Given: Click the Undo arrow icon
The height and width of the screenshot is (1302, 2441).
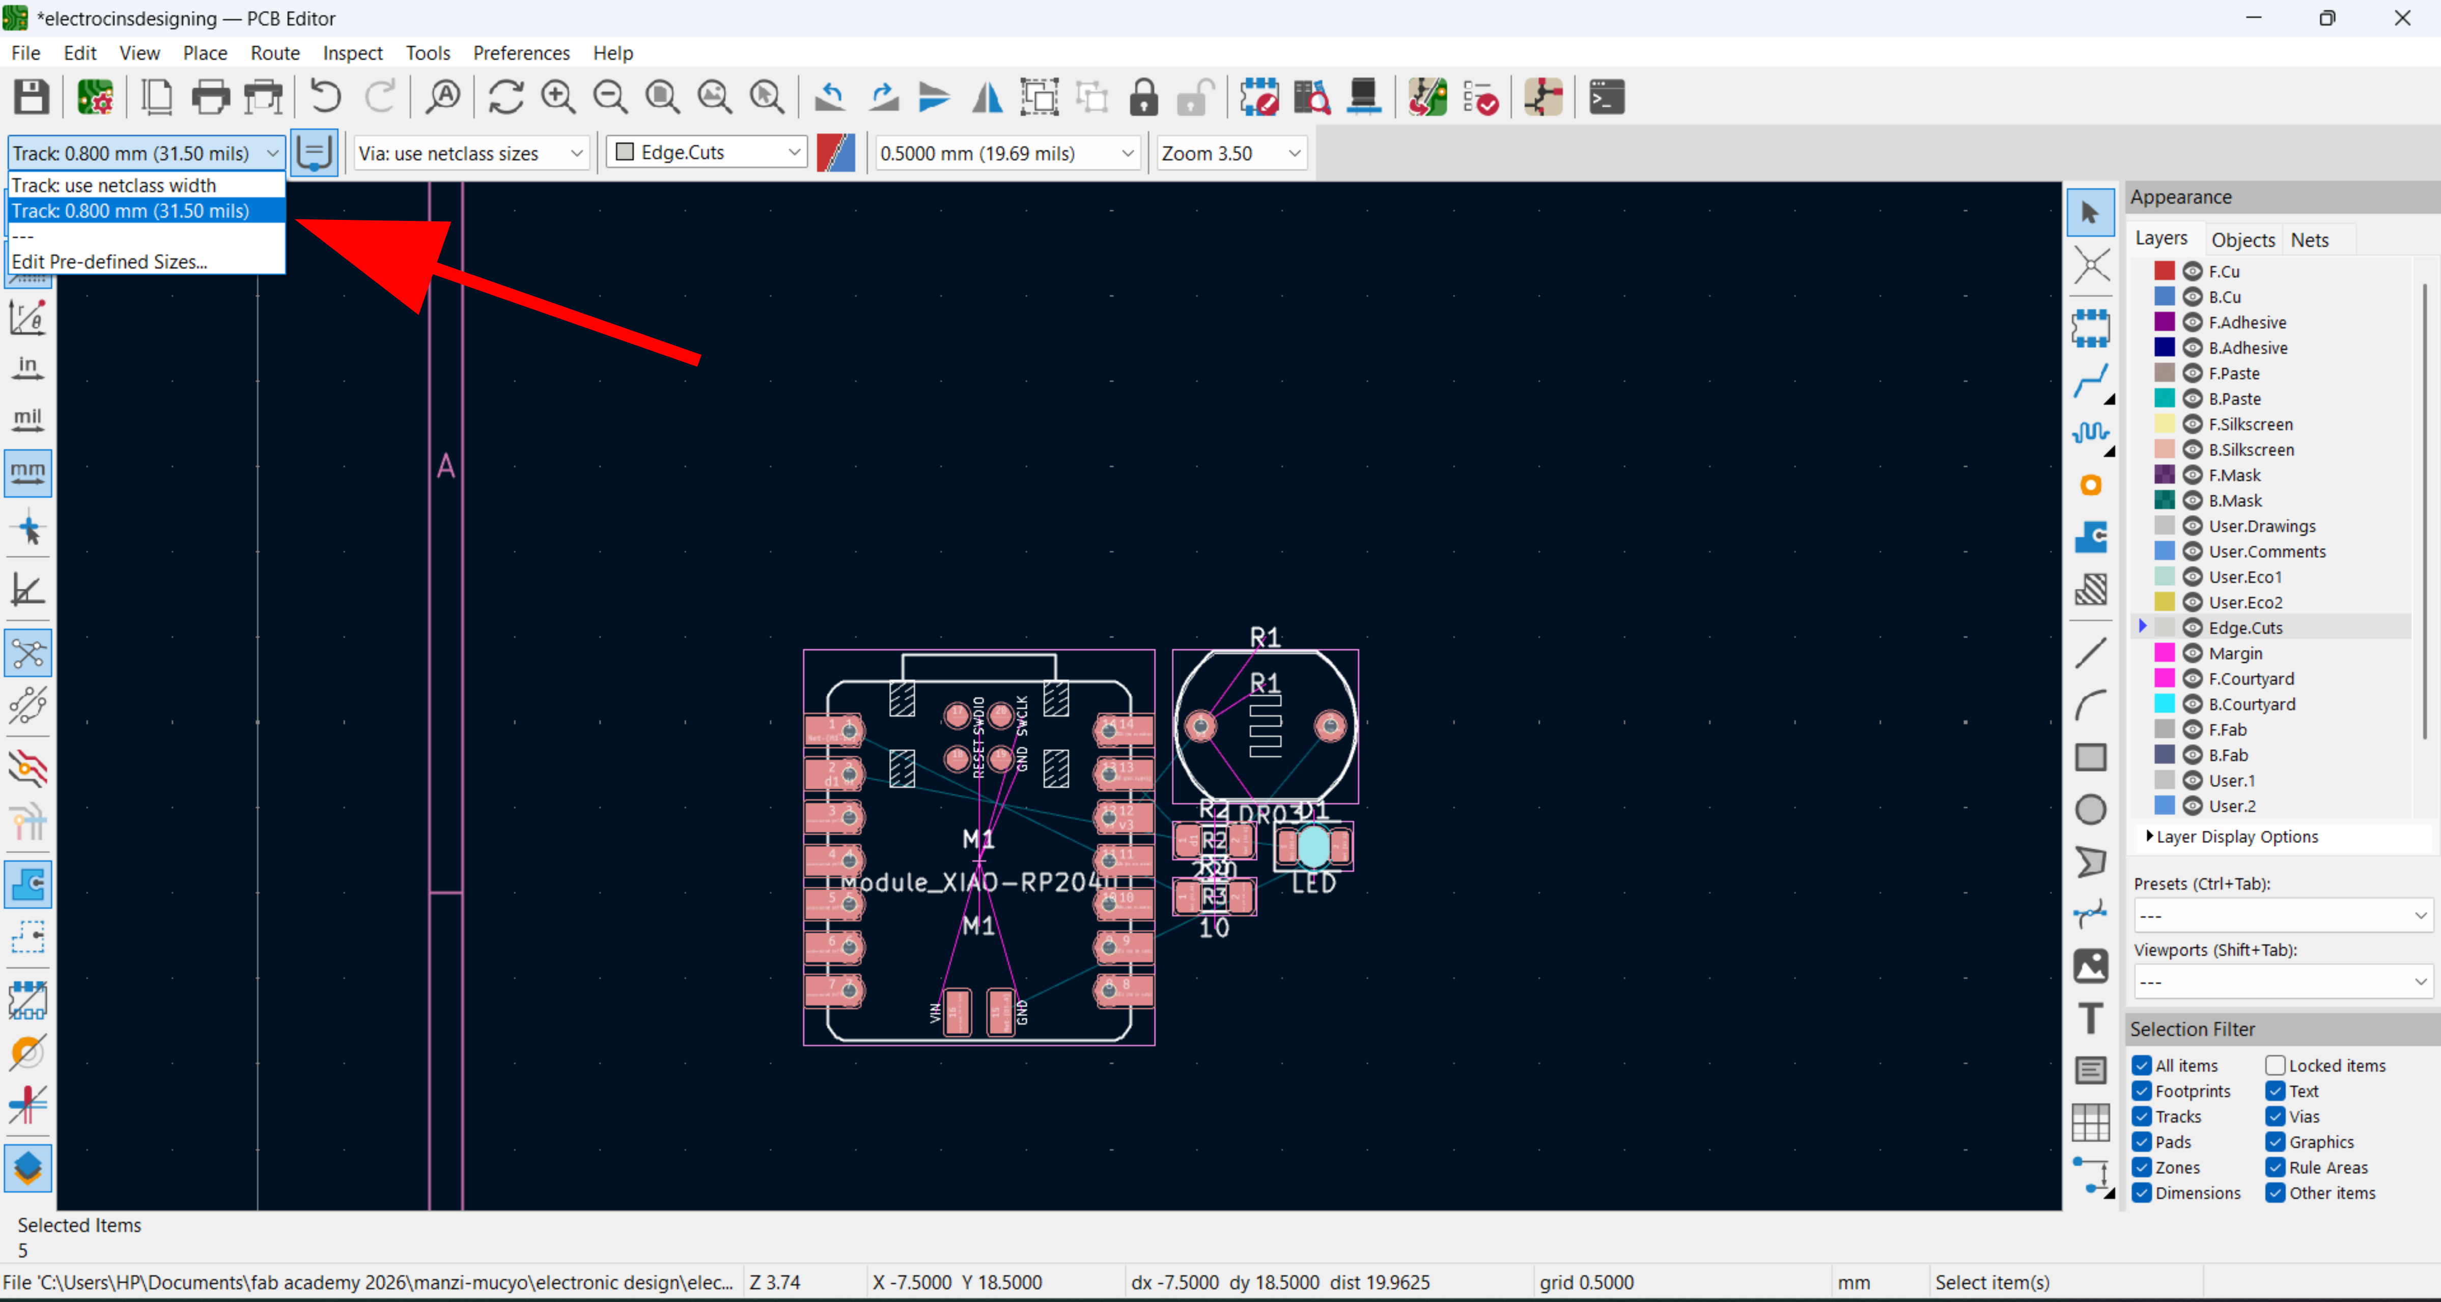Looking at the screenshot, I should coord(325,98).
